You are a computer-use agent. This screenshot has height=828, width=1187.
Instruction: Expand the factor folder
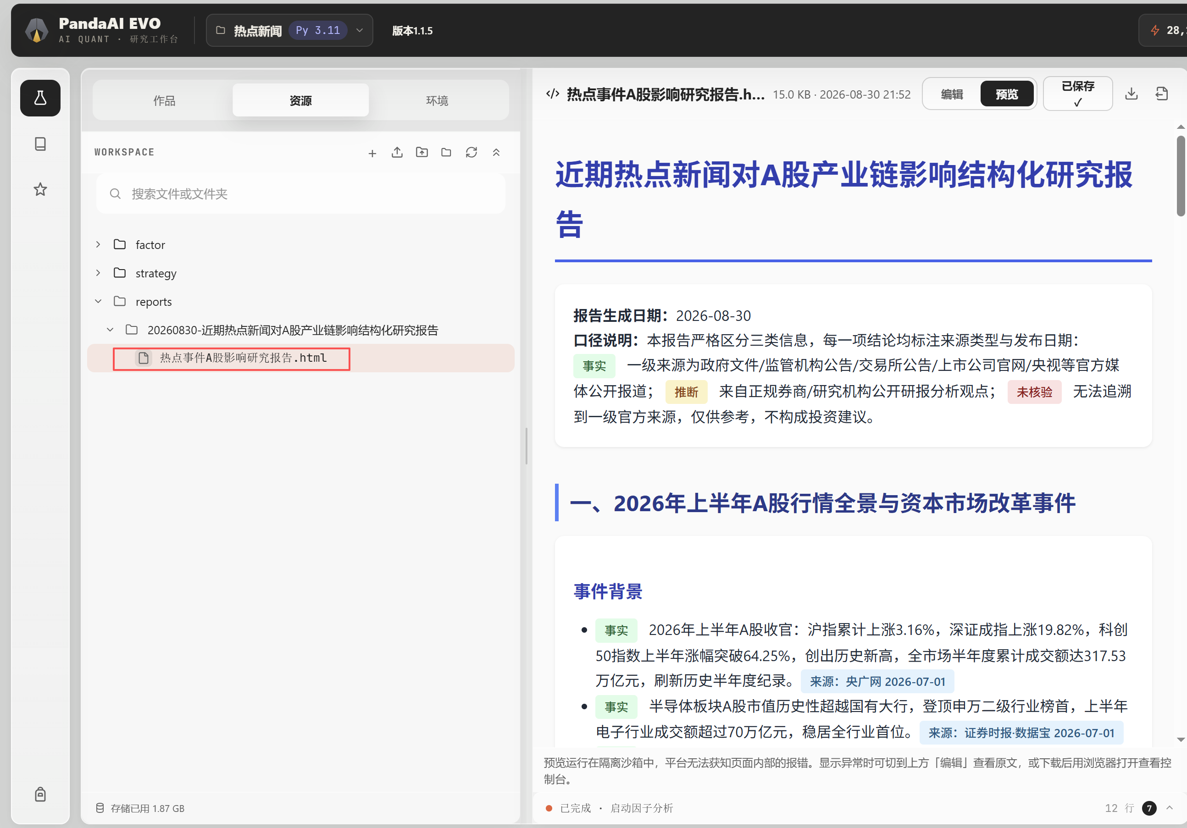coord(98,244)
